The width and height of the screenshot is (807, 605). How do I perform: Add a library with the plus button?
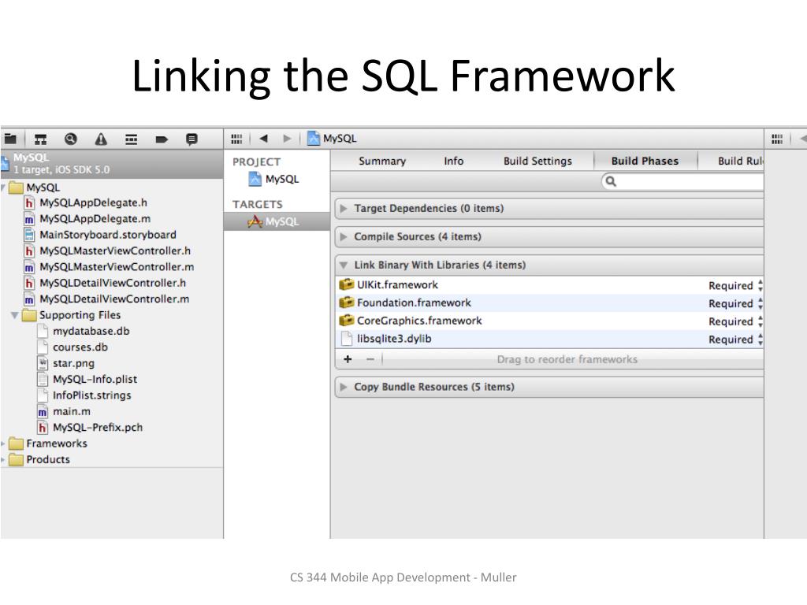348,359
